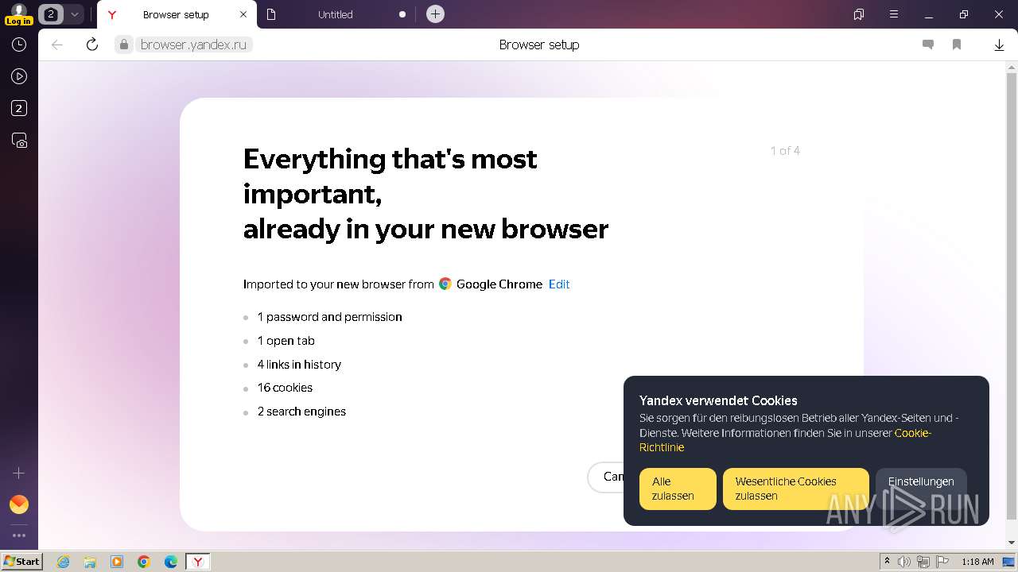
Task: Open the Cookie-Richtlinie link
Action: point(785,440)
